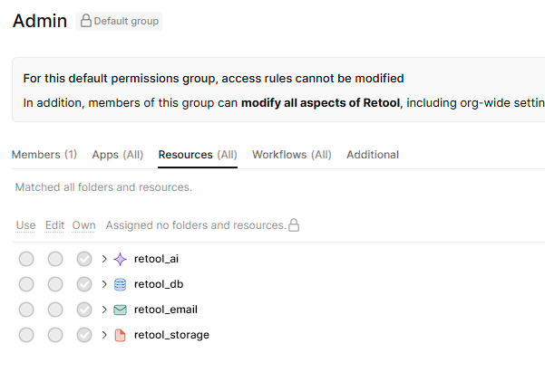Click bold 'modify all aspects of Retool' text

[320, 103]
